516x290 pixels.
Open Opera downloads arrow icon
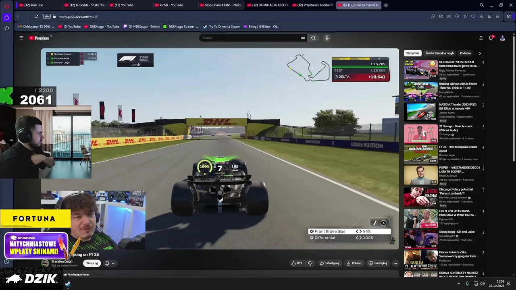click(x=481, y=17)
